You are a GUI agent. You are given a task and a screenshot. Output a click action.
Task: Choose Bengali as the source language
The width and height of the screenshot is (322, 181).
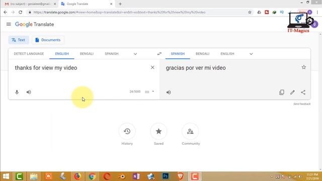pos(87,54)
